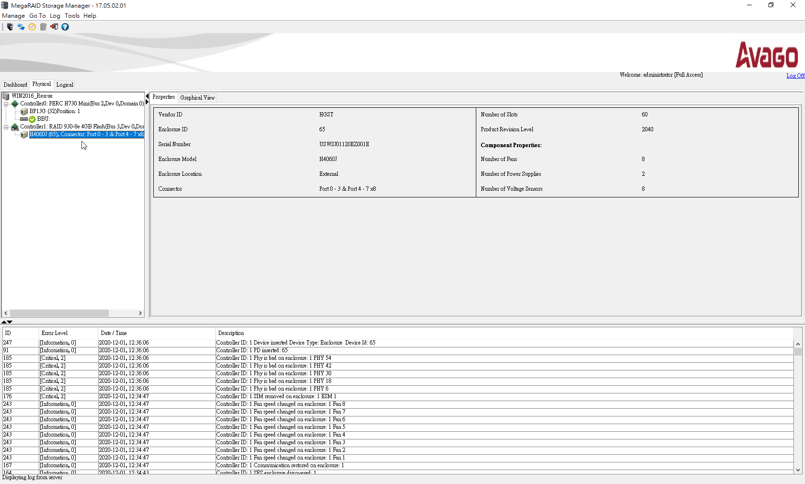Select log row 'Phy is bad on enclosure: 1 PHY 6'
Image resolution: width=805 pixels, height=484 pixels.
point(398,389)
